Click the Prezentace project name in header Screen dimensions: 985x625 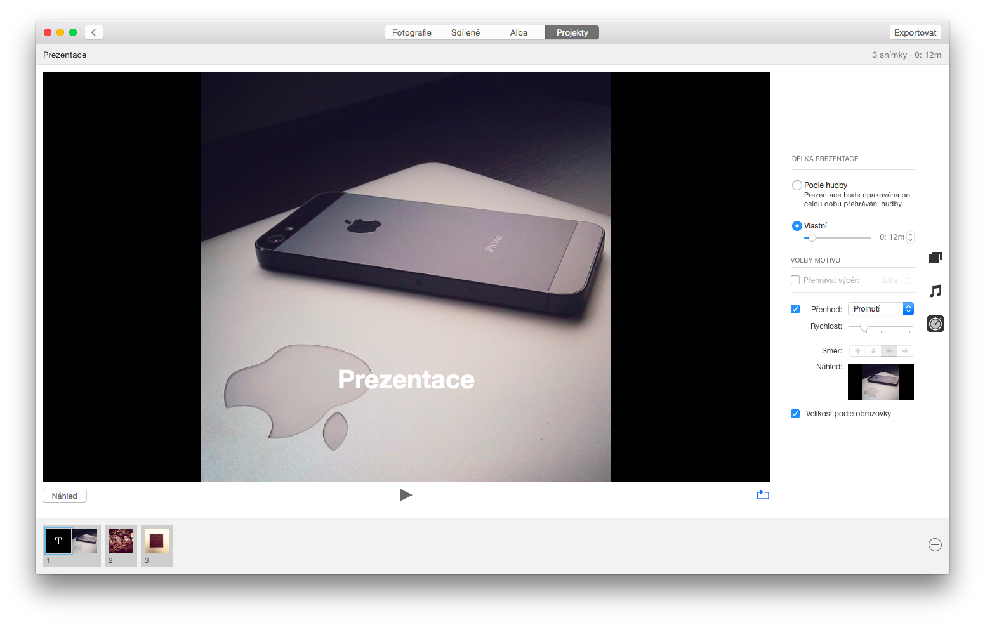click(65, 55)
